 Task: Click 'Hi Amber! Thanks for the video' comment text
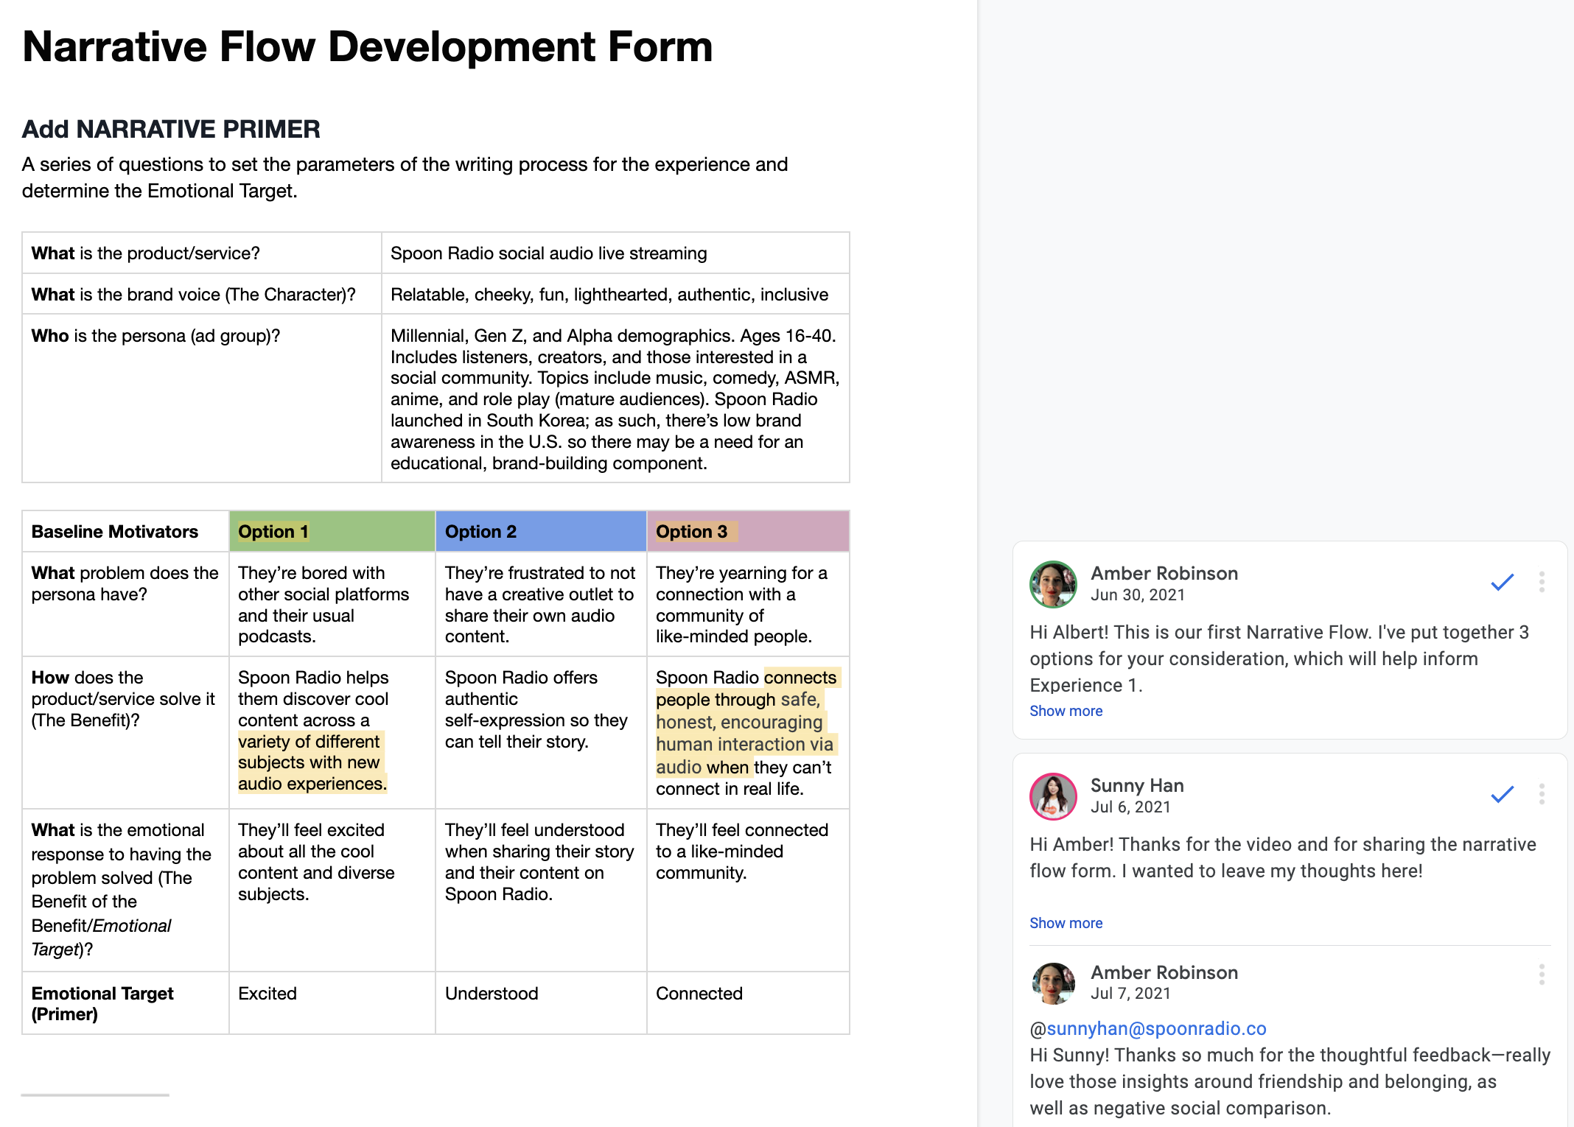(1283, 857)
